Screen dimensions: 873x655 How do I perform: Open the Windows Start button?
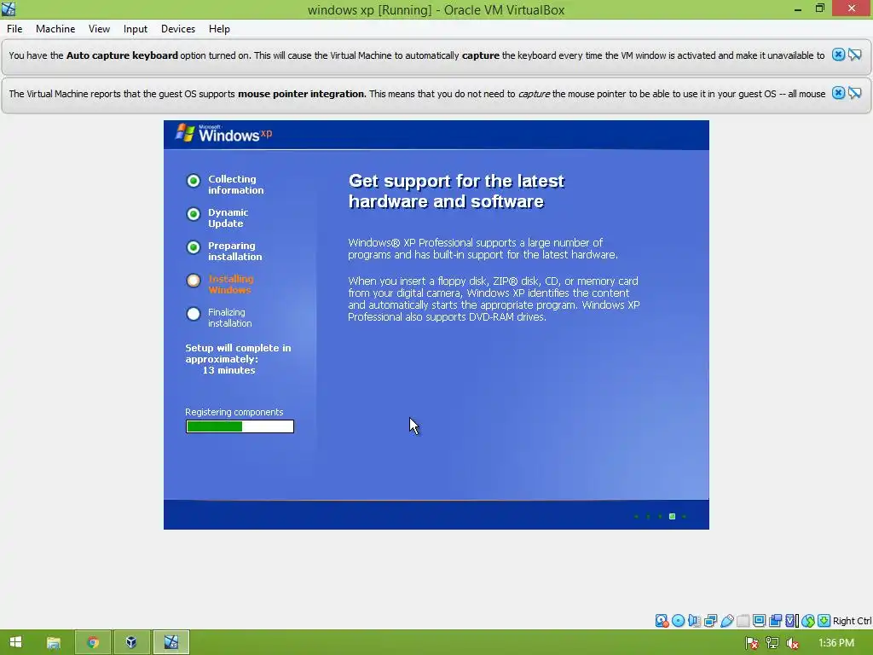pyautogui.click(x=15, y=642)
